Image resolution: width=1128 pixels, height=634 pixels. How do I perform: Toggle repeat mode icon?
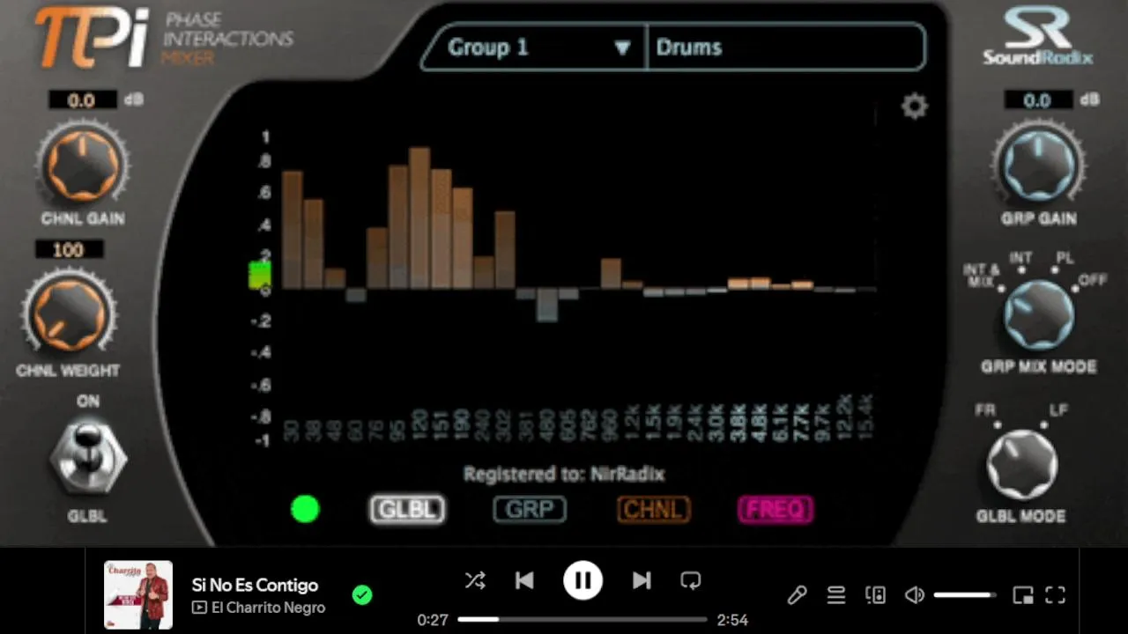tap(691, 580)
